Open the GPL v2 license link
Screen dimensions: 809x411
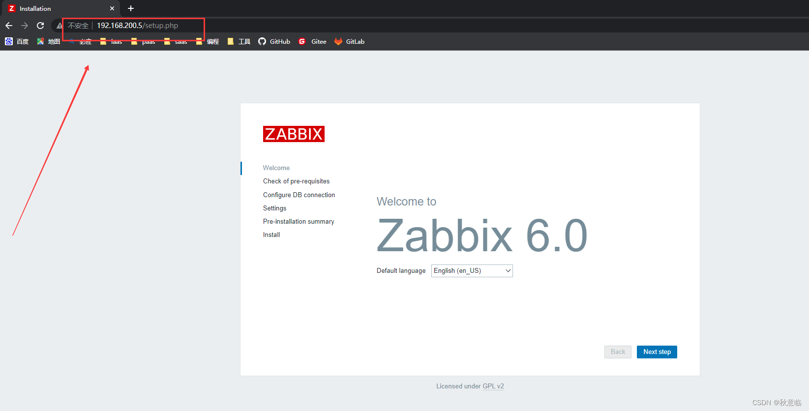(493, 386)
